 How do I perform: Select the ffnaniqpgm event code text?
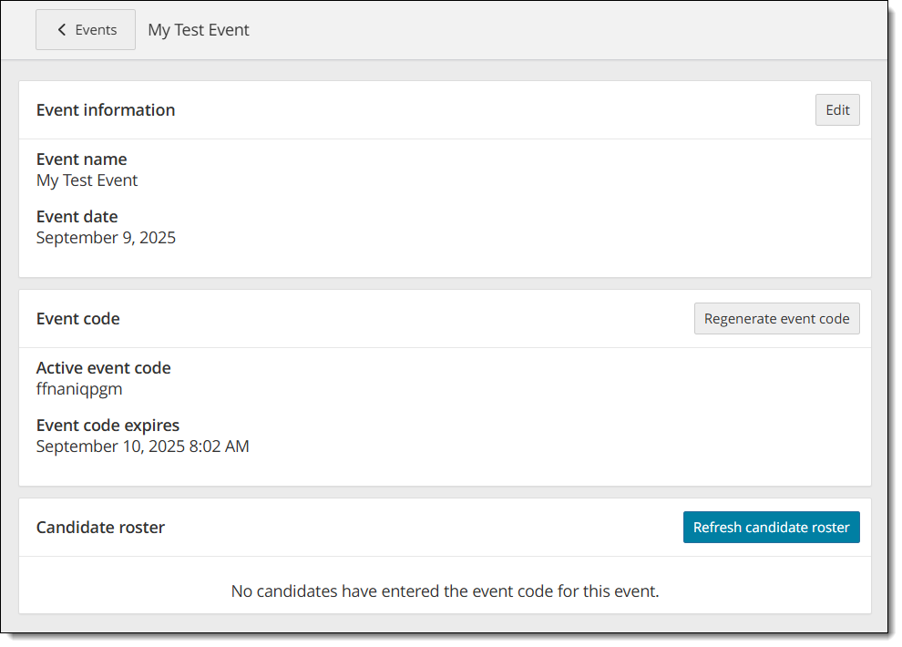point(79,389)
